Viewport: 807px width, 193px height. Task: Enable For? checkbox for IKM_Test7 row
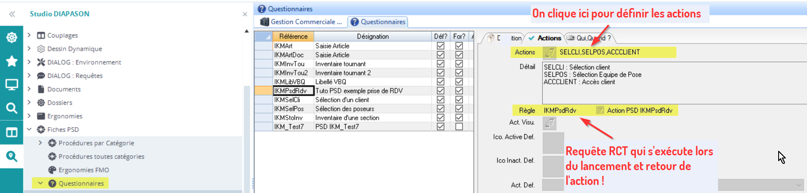(459, 127)
